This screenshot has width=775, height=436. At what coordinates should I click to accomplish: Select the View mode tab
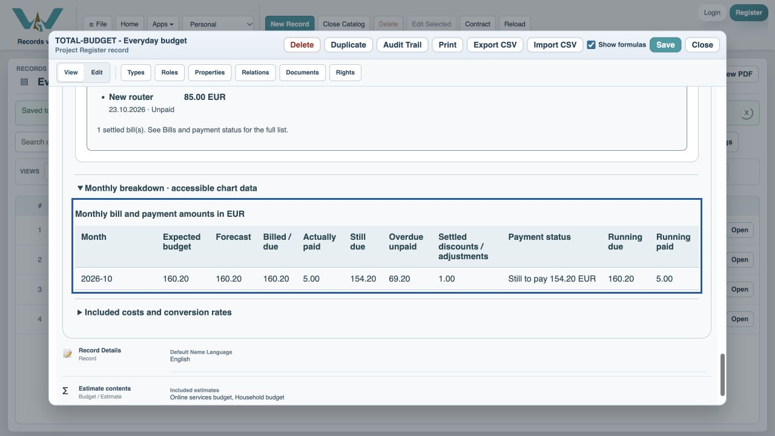[71, 73]
